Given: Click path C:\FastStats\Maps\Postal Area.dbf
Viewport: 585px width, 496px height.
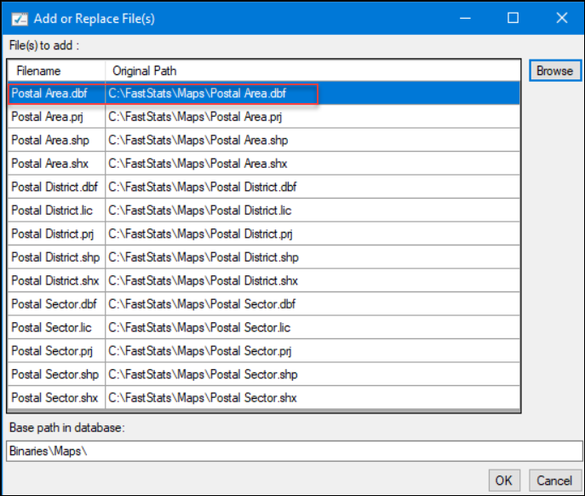Looking at the screenshot, I should (198, 94).
